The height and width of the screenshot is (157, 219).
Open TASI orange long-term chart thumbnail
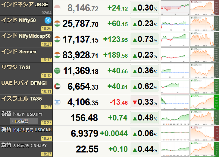click(x=205, y=71)
